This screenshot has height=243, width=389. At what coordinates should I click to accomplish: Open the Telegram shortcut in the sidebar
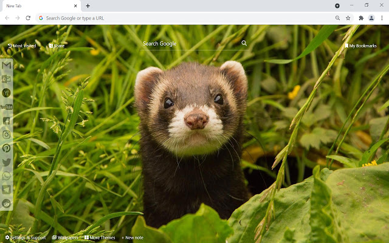tap(7, 190)
